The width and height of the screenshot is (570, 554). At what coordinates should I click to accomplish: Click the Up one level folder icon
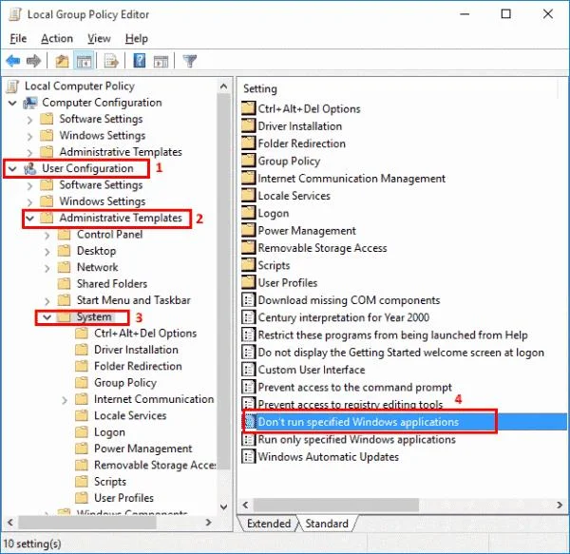point(62,61)
